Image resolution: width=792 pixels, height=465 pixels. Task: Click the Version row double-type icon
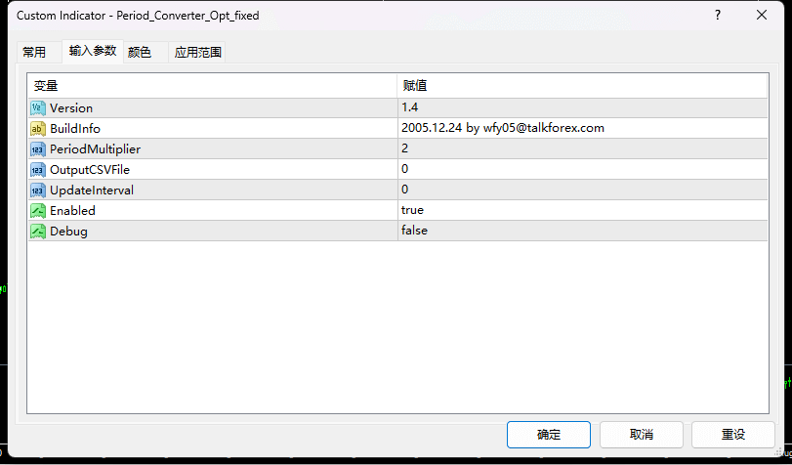tap(38, 108)
